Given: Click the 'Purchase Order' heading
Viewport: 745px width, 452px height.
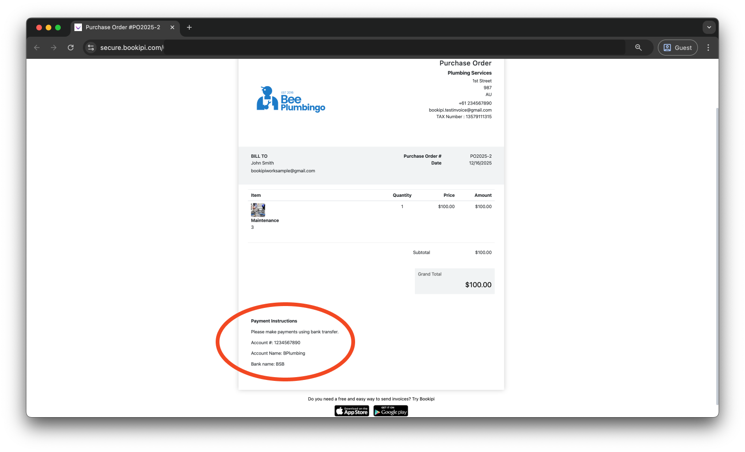Looking at the screenshot, I should click(x=465, y=63).
